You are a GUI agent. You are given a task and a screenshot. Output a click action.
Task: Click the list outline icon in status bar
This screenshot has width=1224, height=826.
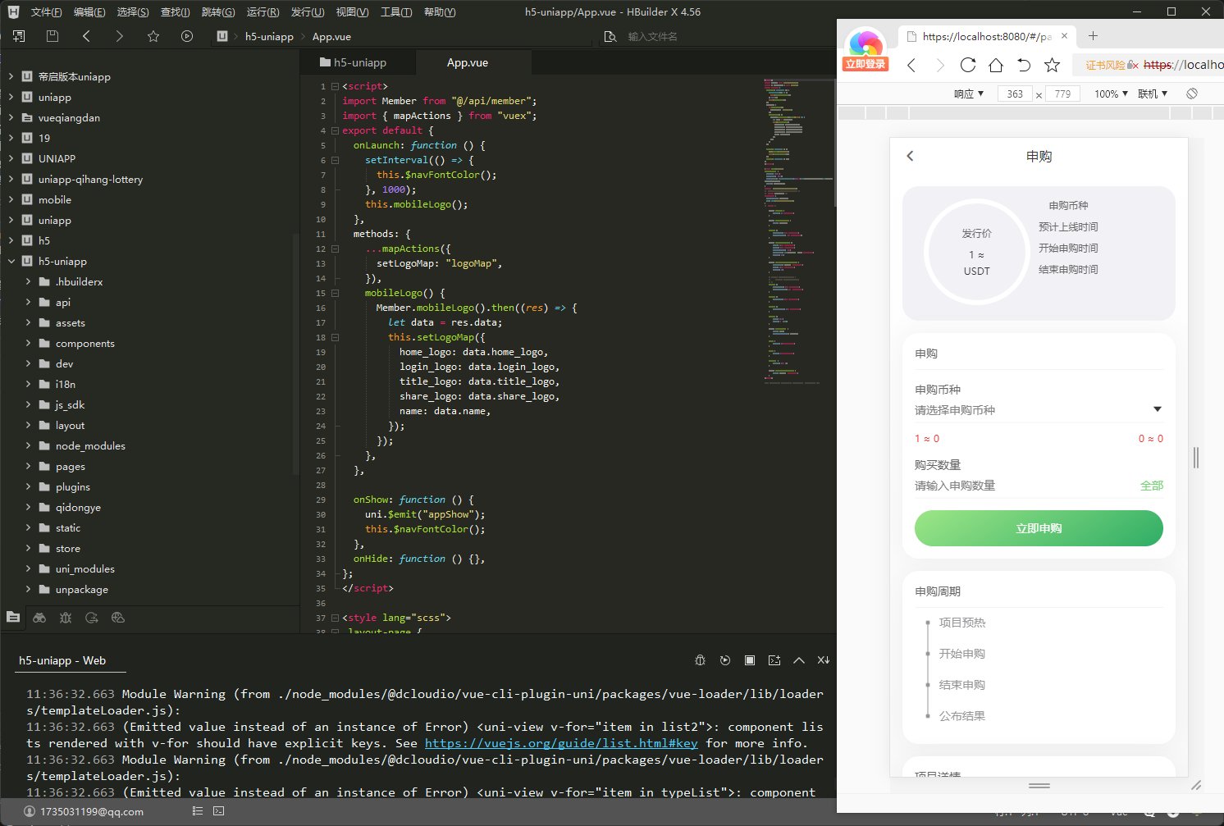198,811
